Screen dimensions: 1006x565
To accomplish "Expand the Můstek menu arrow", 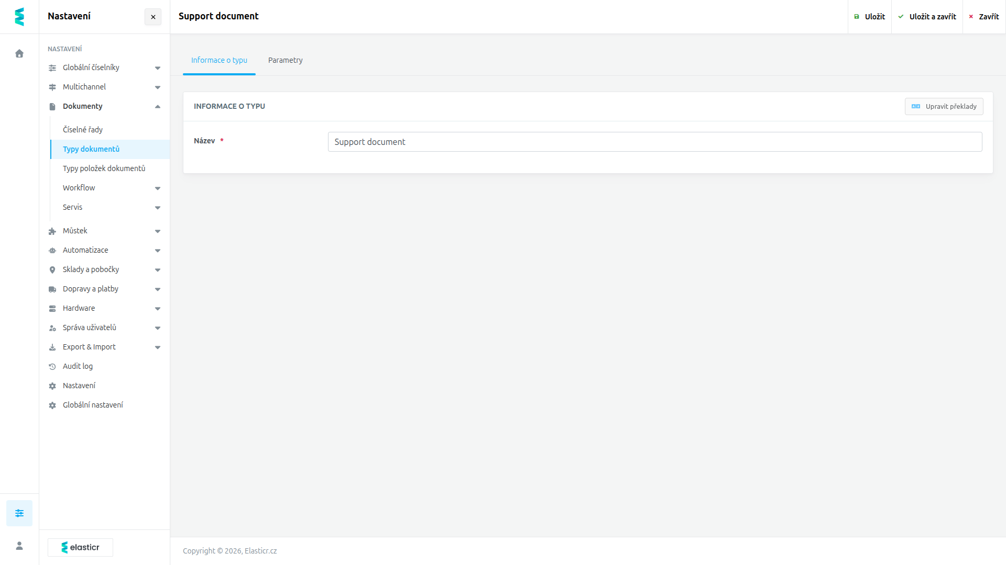I will pos(157,231).
